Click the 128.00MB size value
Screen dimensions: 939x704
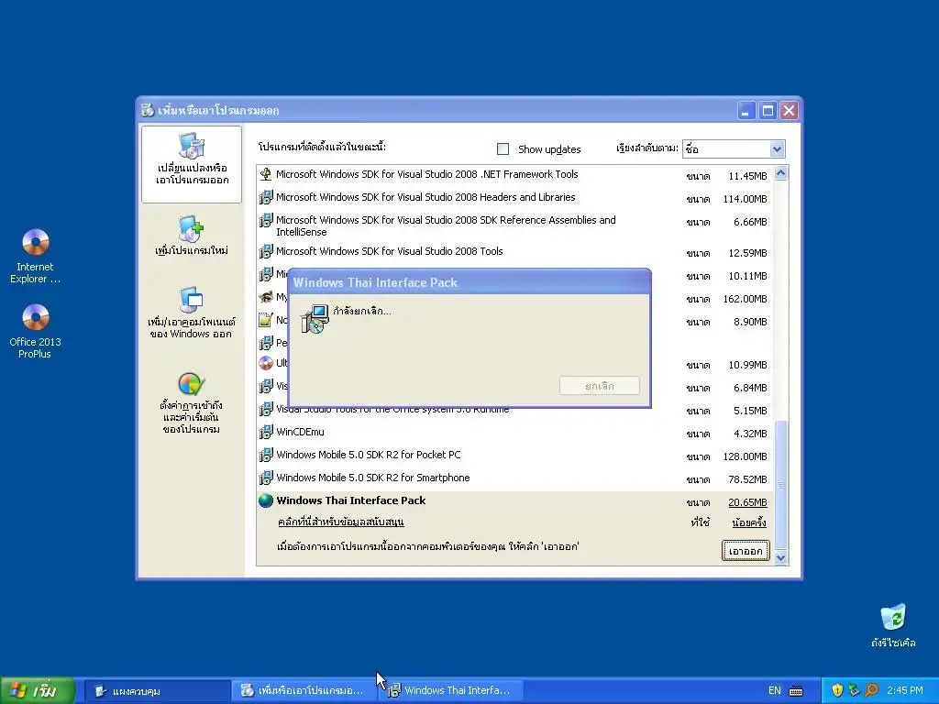coord(745,456)
